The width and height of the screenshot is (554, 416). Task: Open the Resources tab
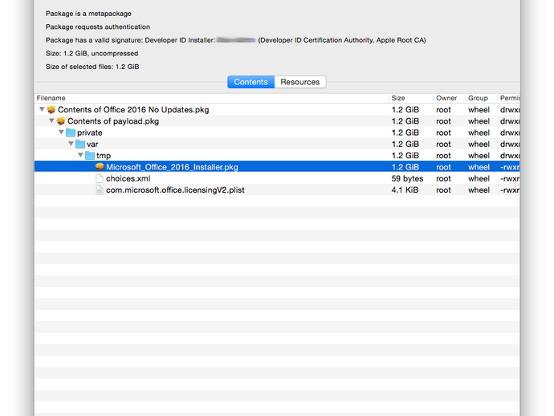tap(300, 82)
